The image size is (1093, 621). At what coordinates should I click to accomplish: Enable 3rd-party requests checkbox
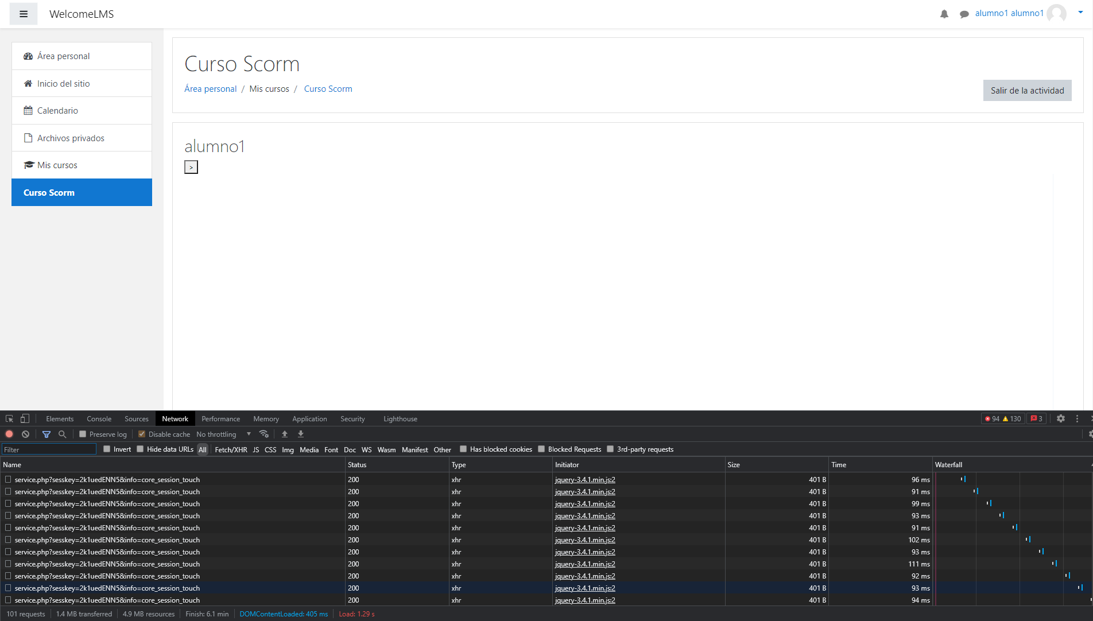[x=610, y=449]
